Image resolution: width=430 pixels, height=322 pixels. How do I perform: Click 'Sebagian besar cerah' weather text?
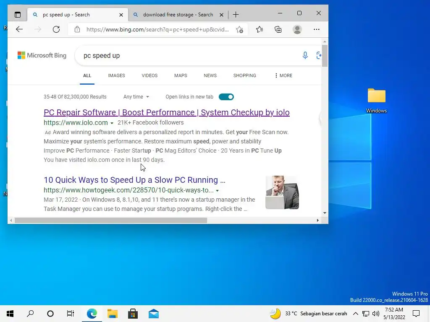[x=324, y=314]
